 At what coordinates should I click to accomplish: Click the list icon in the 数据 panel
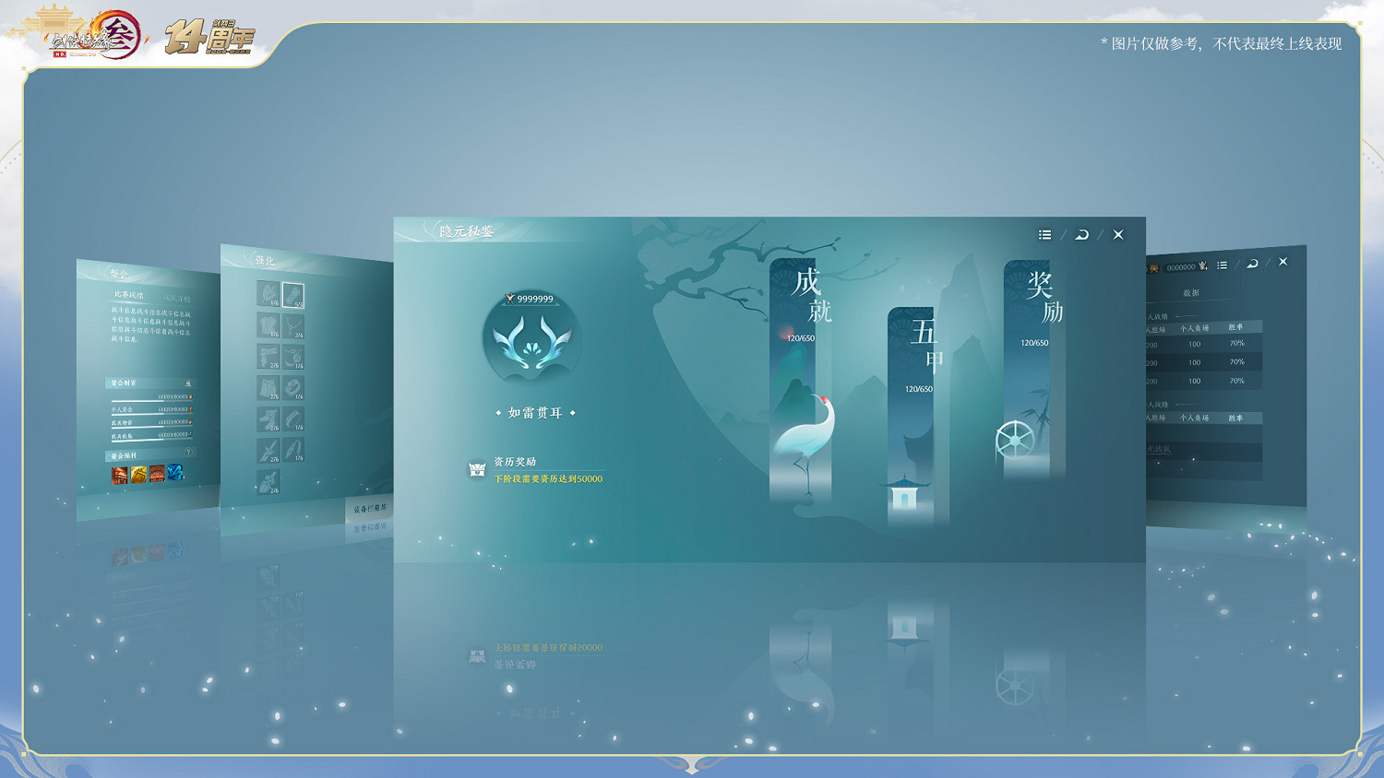pyautogui.click(x=1222, y=265)
